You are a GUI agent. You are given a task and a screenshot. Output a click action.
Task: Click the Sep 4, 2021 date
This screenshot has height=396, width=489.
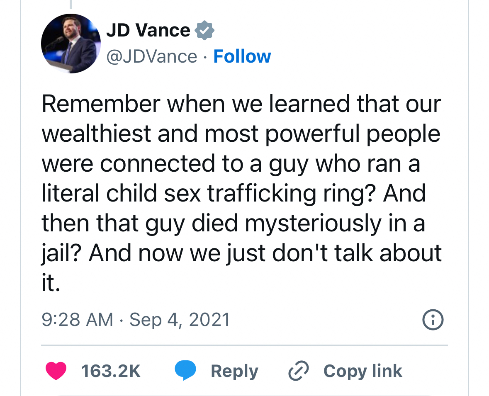click(x=180, y=320)
